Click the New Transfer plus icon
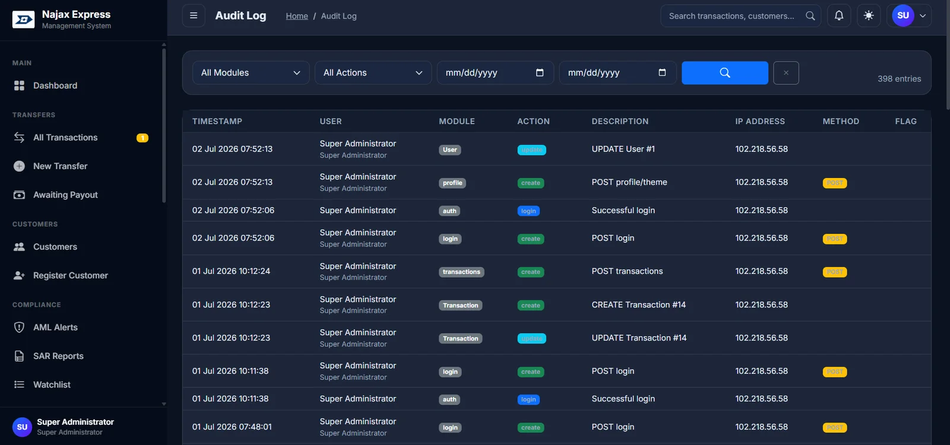This screenshot has height=445, width=950. pos(19,166)
